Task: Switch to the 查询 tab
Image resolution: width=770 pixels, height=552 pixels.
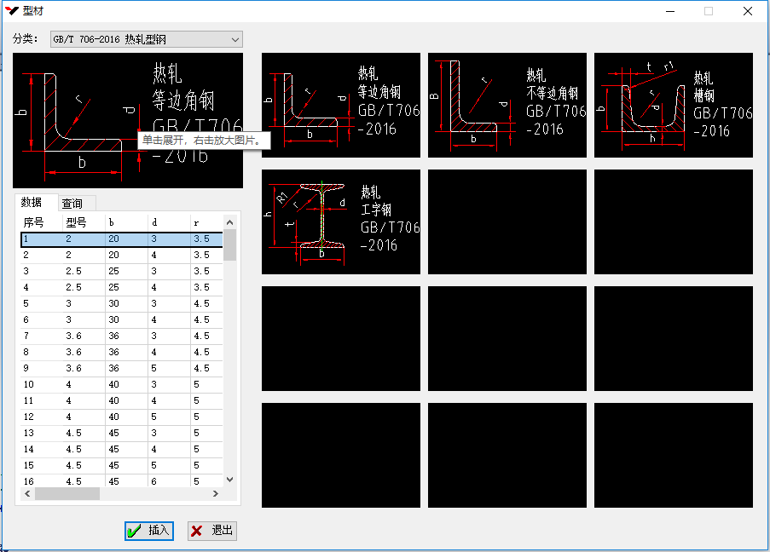Action: click(x=72, y=204)
